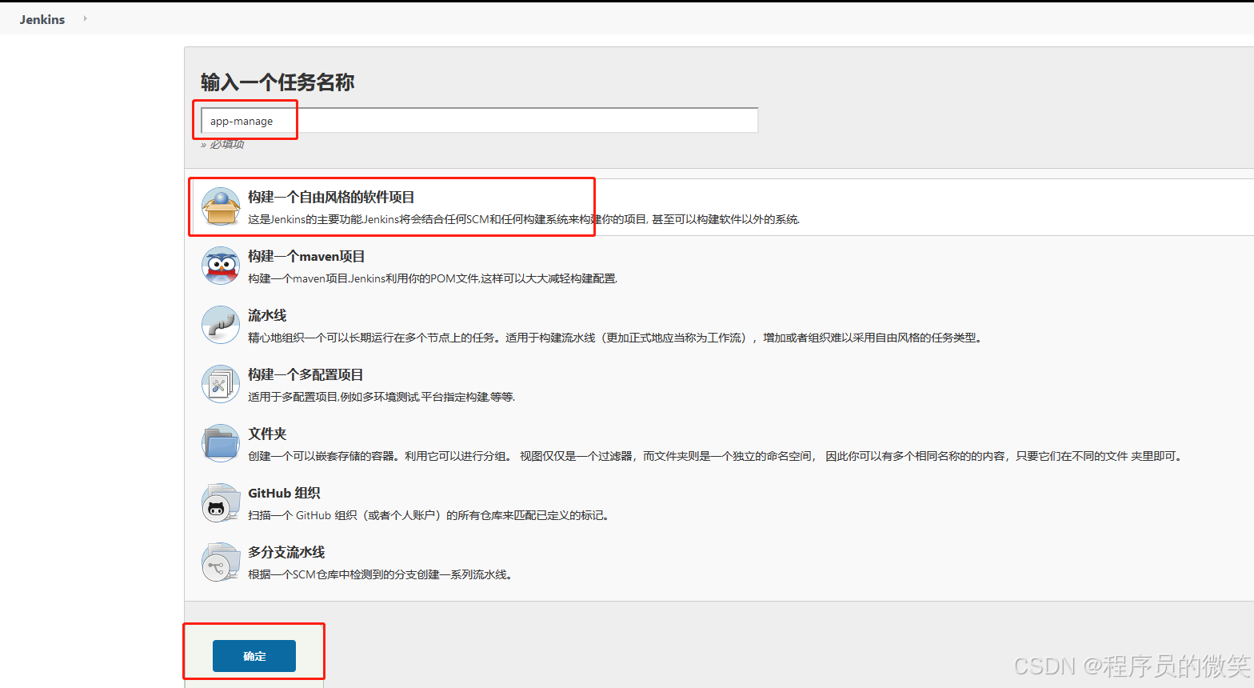This screenshot has width=1254, height=688.
Task: Choose 构建一个多配置项目 title
Action: tap(306, 374)
